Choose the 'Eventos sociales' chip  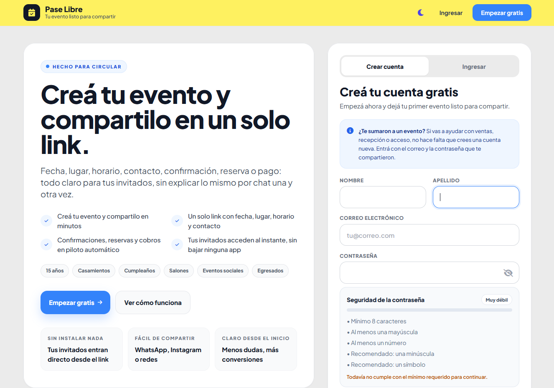223,271
